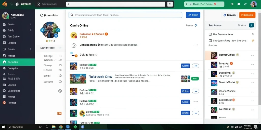Click the home icon beside Komunitas title
The height and width of the screenshot is (130, 261).
pyautogui.click(x=17, y=4)
